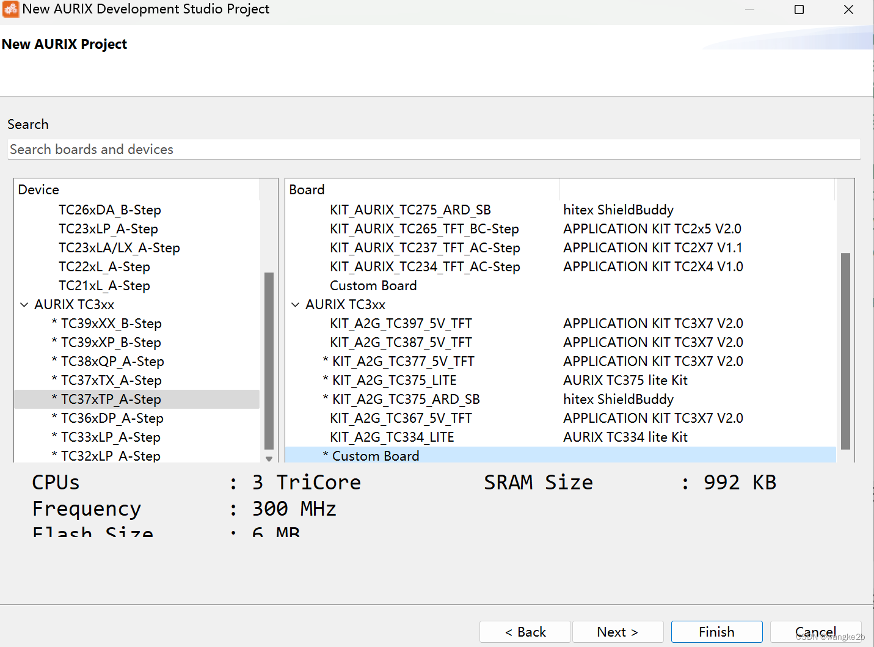Click hitex ShieldBuddy for TC375_ARD_SB

[618, 399]
